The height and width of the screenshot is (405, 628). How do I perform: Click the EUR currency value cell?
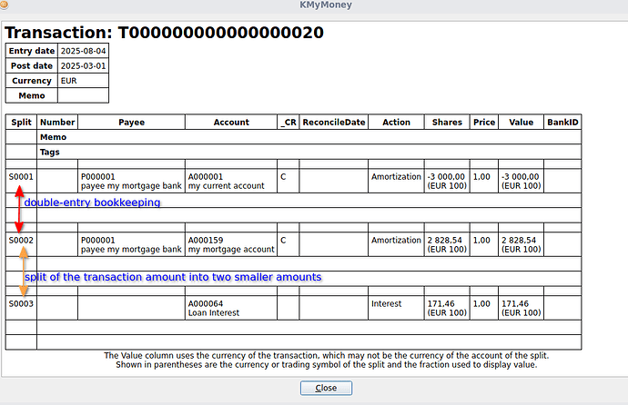click(83, 81)
